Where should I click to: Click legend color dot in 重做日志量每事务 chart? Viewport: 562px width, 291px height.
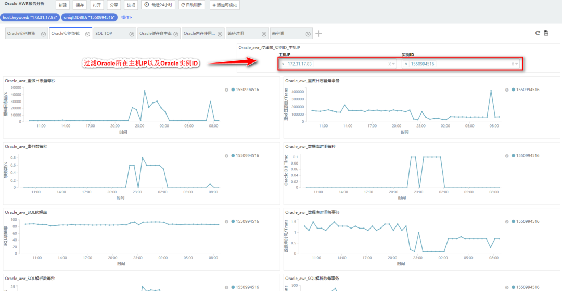point(514,90)
